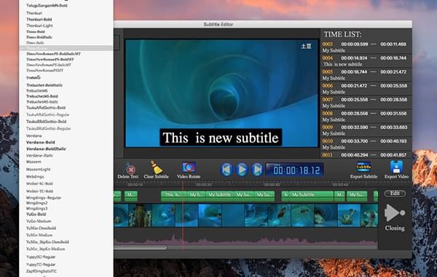Screen dimensions: 437x277
Task: Choose plain Verdana font
Action: pyautogui.click(x=34, y=136)
